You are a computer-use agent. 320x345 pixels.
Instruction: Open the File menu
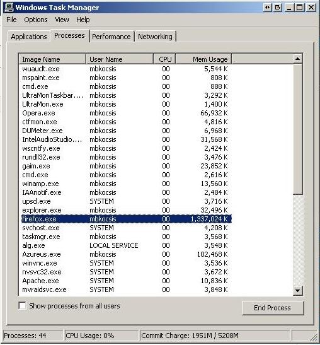(x=11, y=20)
